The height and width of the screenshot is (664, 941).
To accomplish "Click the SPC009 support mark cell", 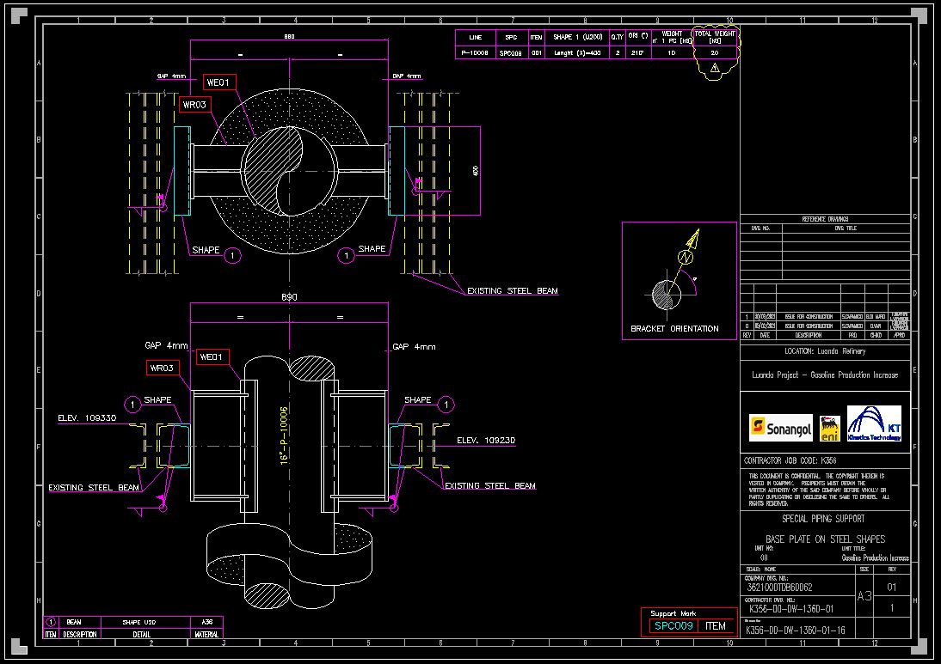I will (673, 626).
